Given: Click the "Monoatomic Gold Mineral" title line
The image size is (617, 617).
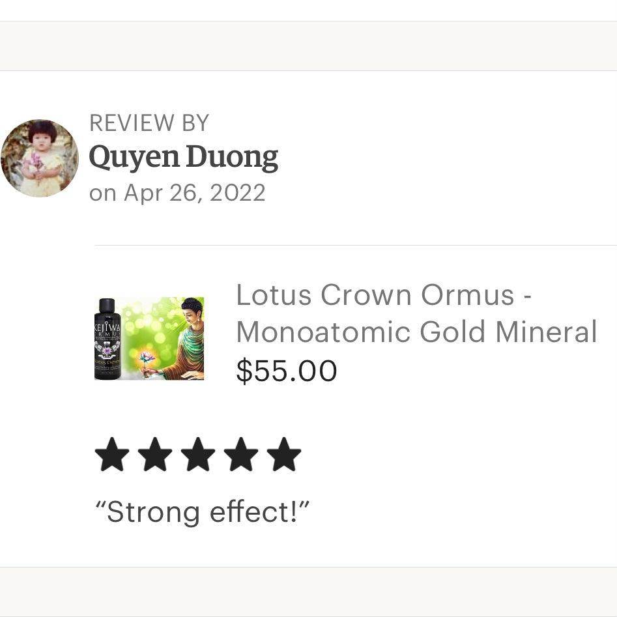Looking at the screenshot, I should tap(416, 332).
